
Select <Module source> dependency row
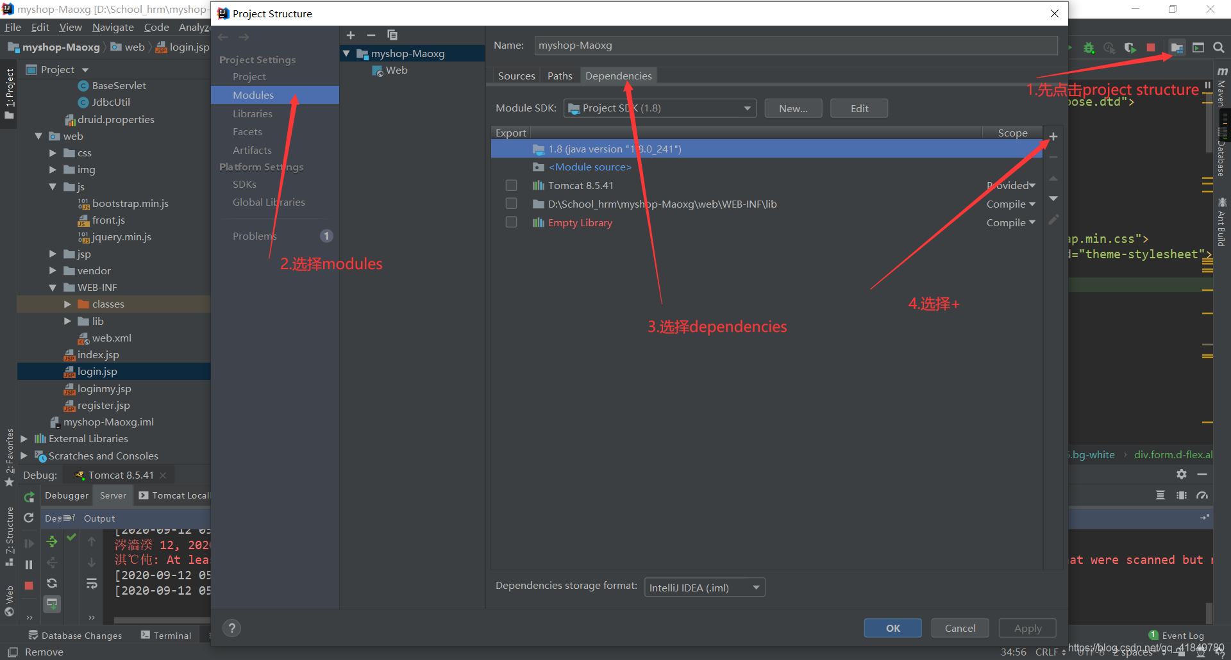[x=766, y=167]
